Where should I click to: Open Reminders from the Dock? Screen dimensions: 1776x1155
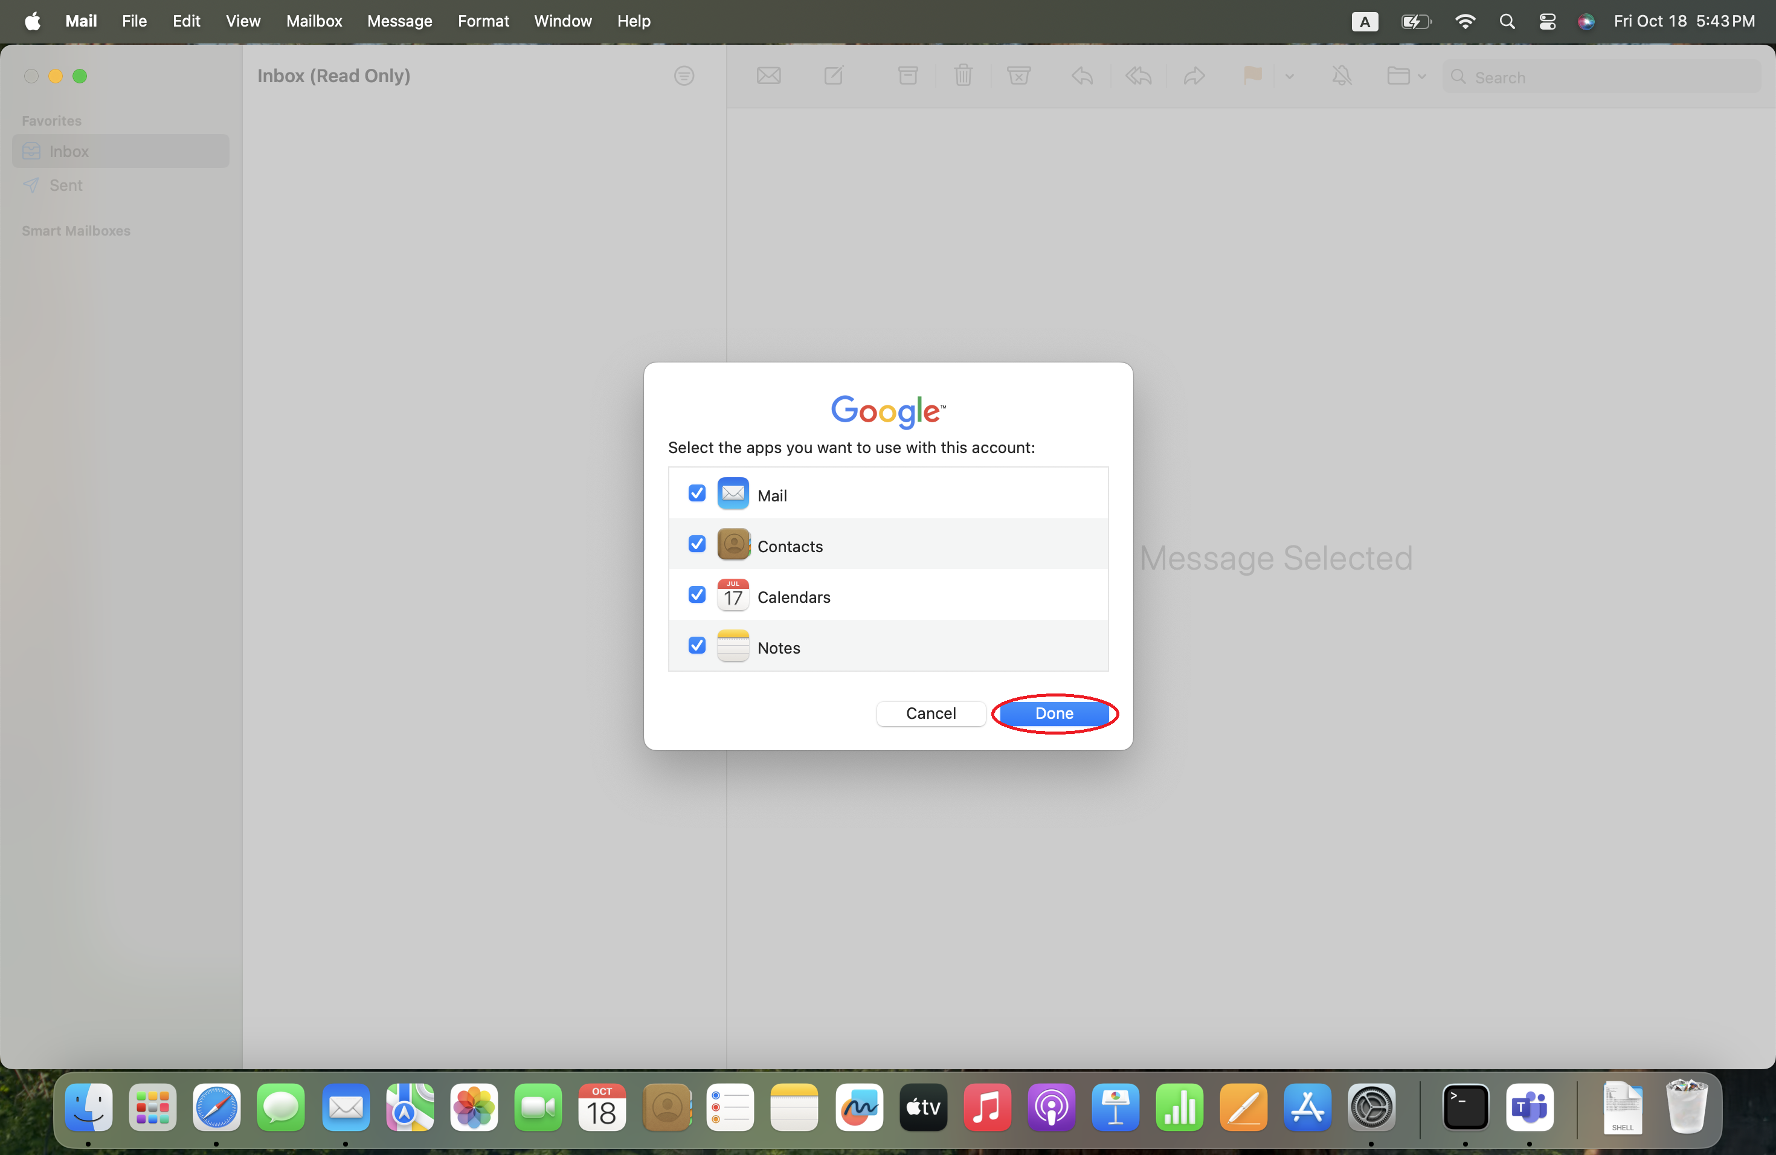pos(730,1107)
